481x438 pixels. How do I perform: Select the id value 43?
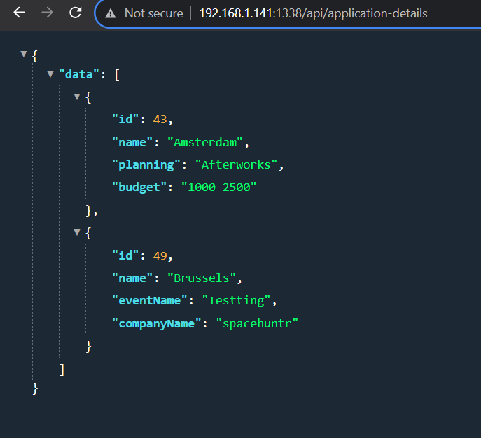160,120
